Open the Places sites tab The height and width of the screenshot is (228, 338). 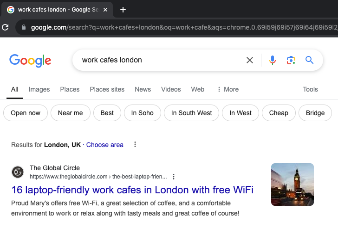pyautogui.click(x=107, y=89)
